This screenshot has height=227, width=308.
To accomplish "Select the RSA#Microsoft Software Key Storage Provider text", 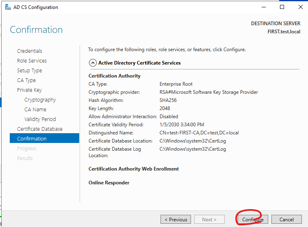I will point(208,92).
